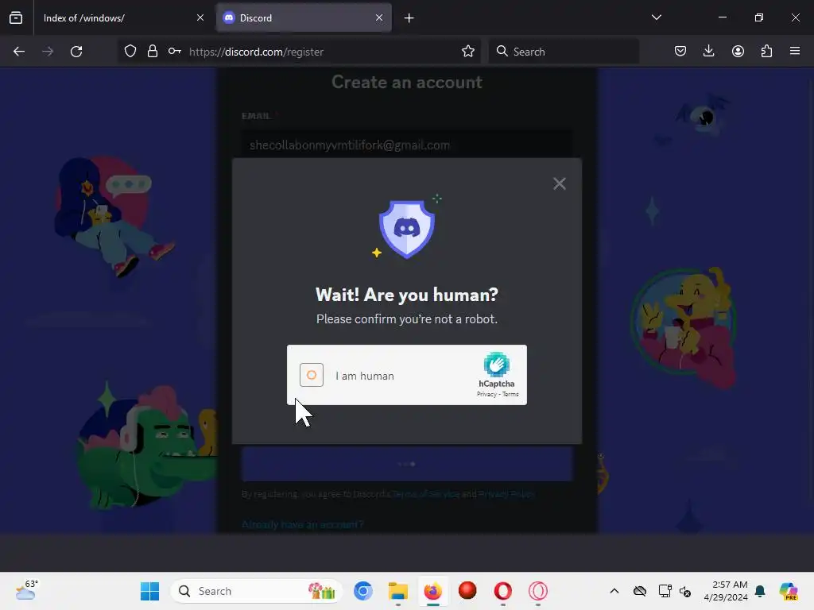Screen dimensions: 814x610
Task: Open the extensions puzzle icon
Action: coord(766,52)
